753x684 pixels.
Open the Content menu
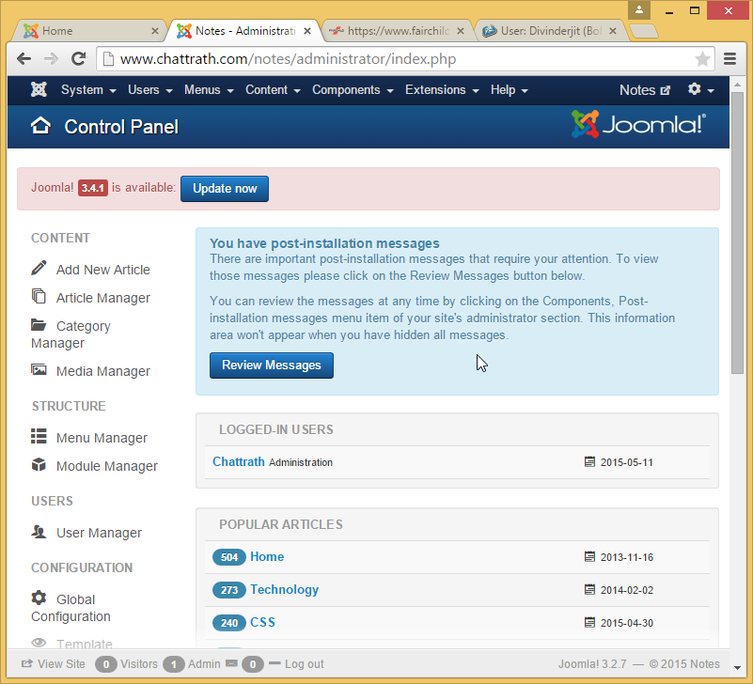point(272,90)
